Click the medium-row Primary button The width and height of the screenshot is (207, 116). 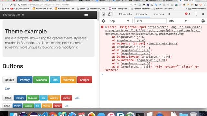20,98
